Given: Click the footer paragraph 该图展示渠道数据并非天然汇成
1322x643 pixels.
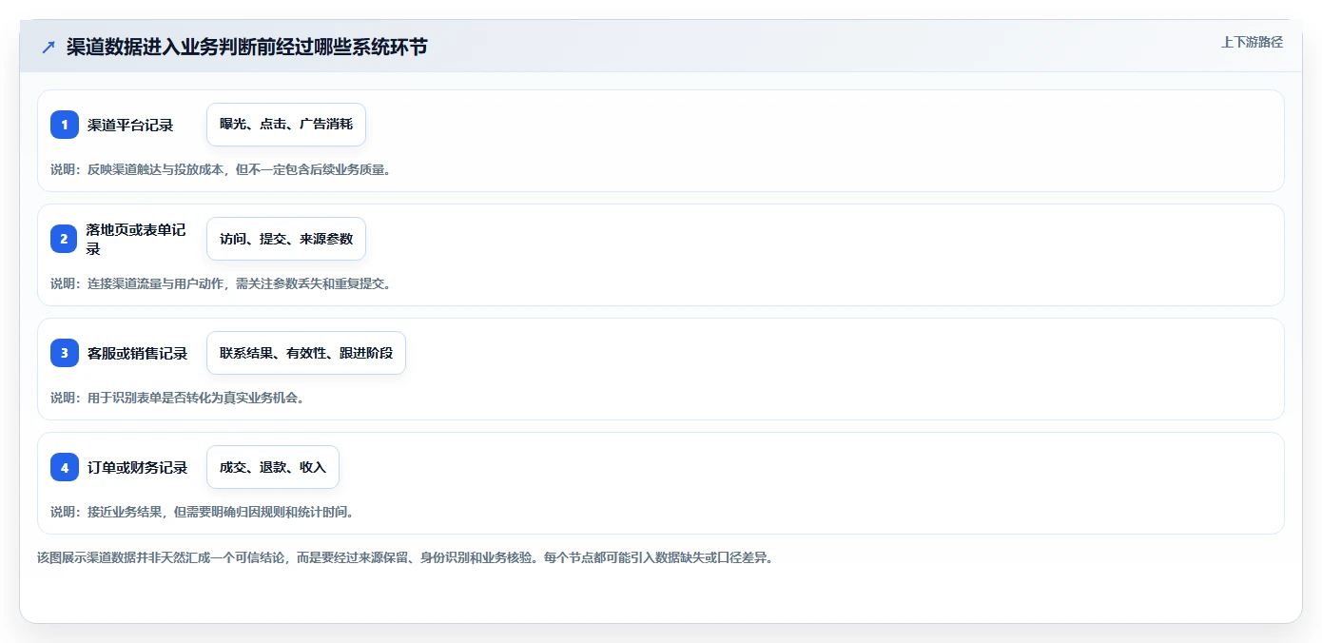Looking at the screenshot, I should (x=405, y=557).
